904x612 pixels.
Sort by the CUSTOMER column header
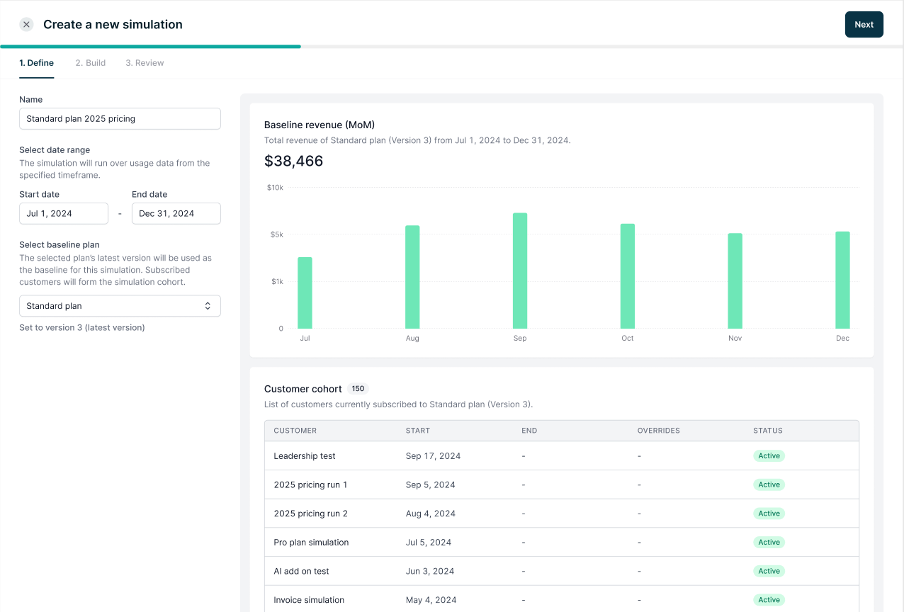point(295,431)
